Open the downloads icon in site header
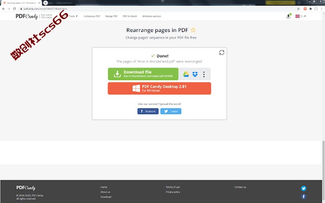 [288, 16]
